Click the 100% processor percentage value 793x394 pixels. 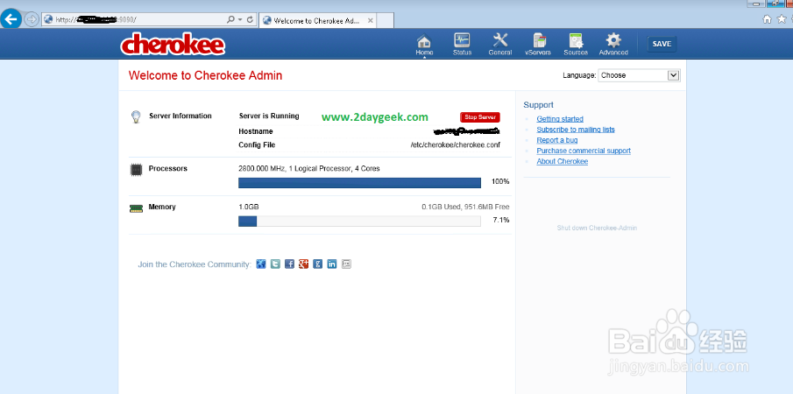coord(500,181)
